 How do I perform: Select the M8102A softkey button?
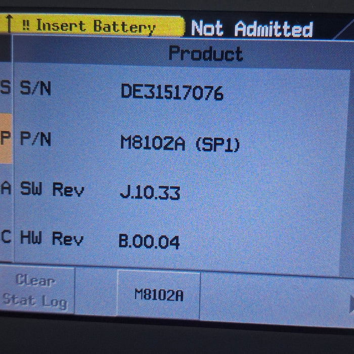tap(159, 294)
